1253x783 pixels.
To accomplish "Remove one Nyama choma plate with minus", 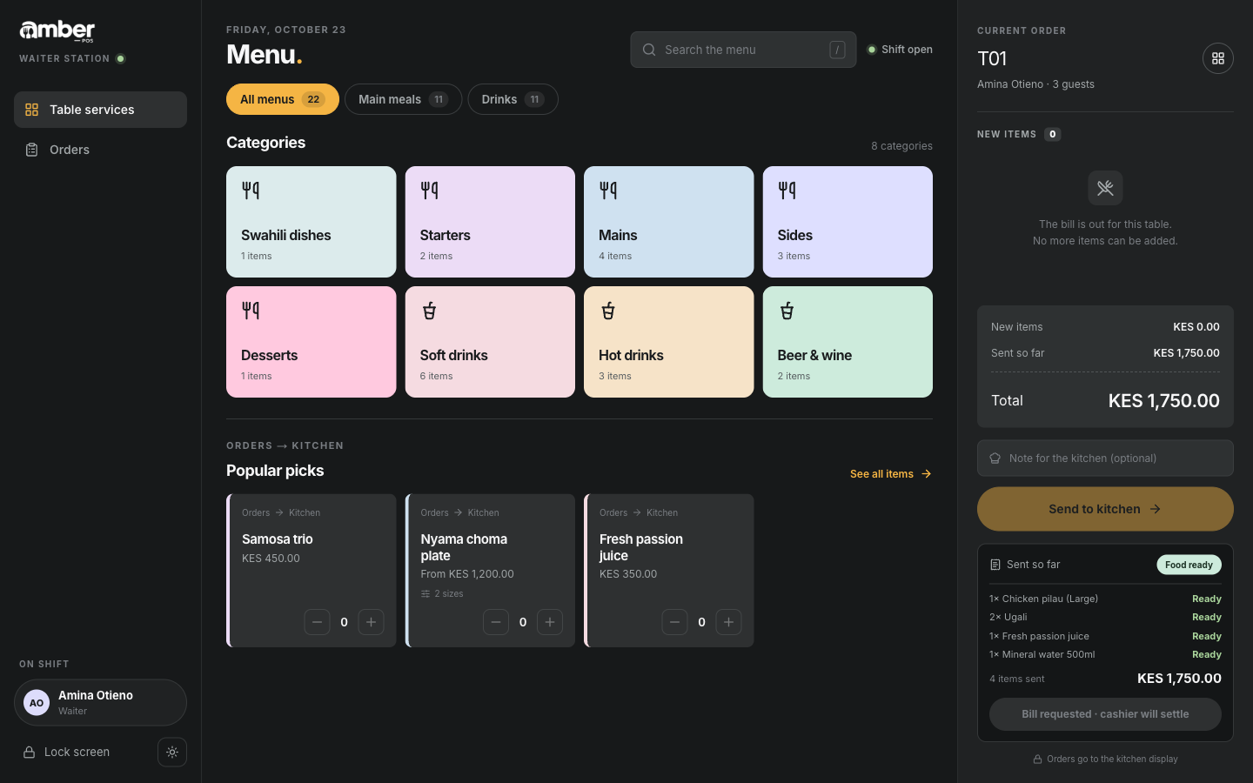I will [x=496, y=622].
